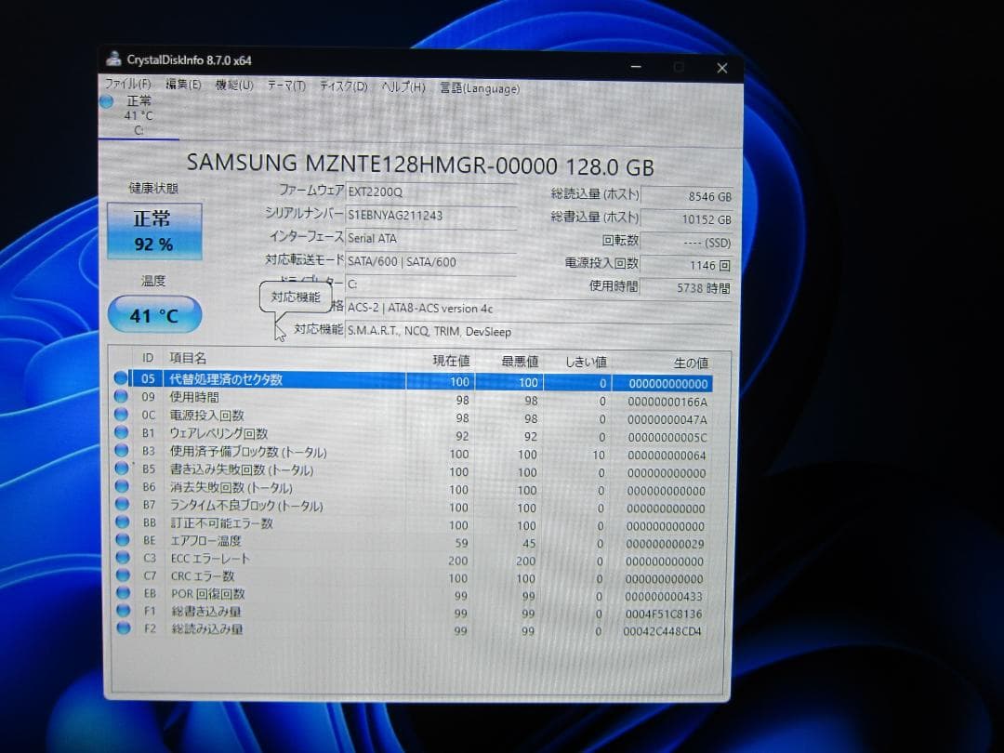Click the standard field ACS-2 | ATA8-ACS version 4c
This screenshot has width=1004, height=753.
click(538, 308)
